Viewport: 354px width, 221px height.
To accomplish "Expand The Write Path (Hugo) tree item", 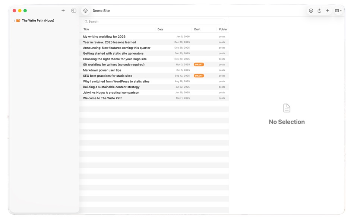I will coord(15,20).
